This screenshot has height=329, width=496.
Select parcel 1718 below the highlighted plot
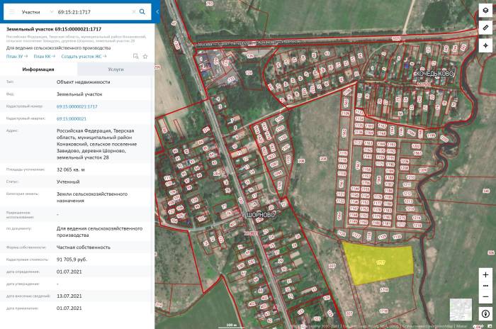(384, 290)
